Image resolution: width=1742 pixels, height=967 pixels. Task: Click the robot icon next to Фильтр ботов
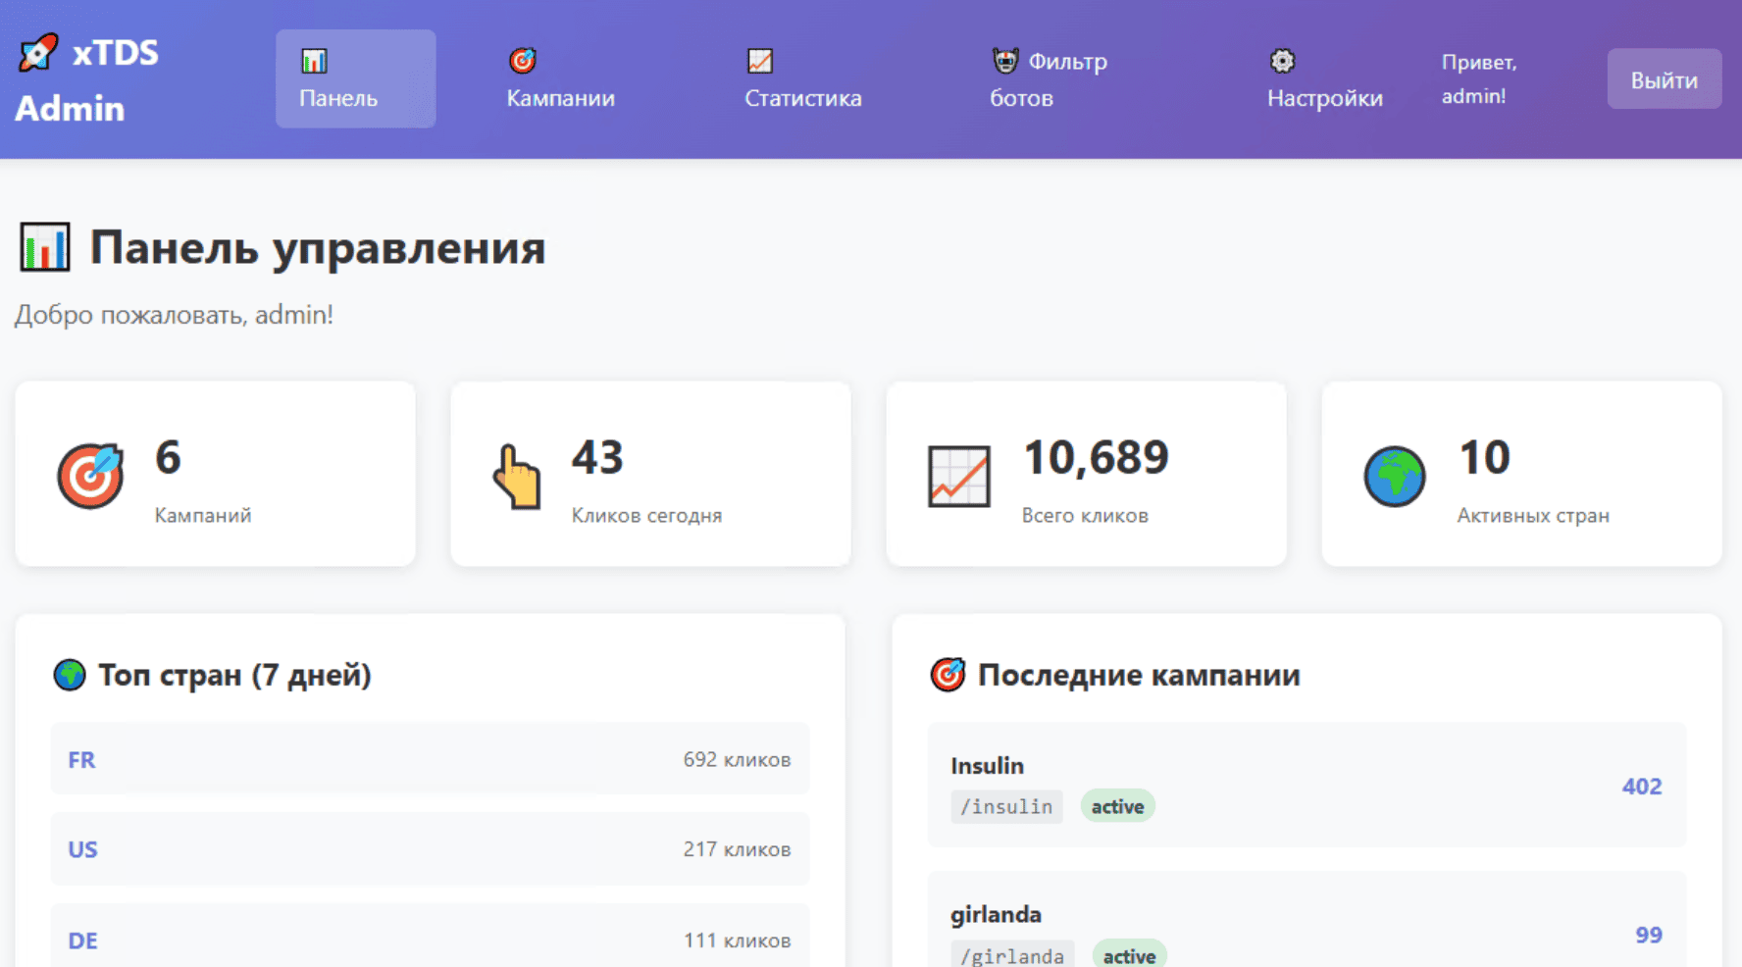point(1003,60)
